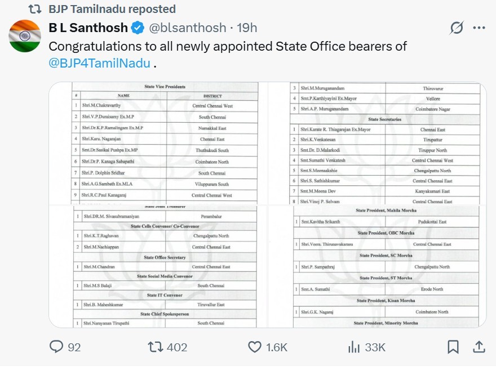This screenshot has height=367, width=496.
Task: Click the blue verified badge
Action: [x=138, y=28]
